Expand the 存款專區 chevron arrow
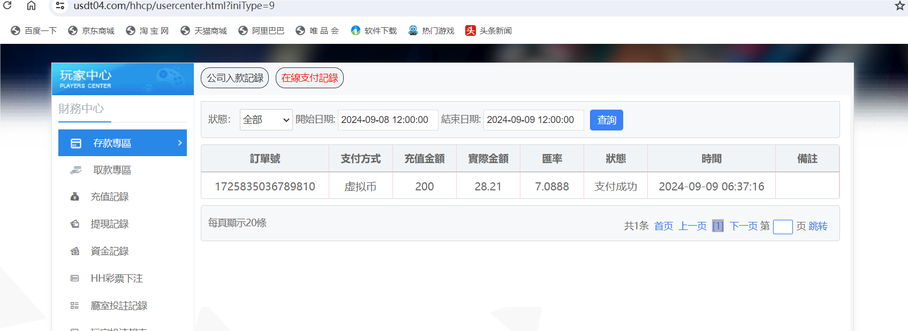908x331 pixels. 180,143
